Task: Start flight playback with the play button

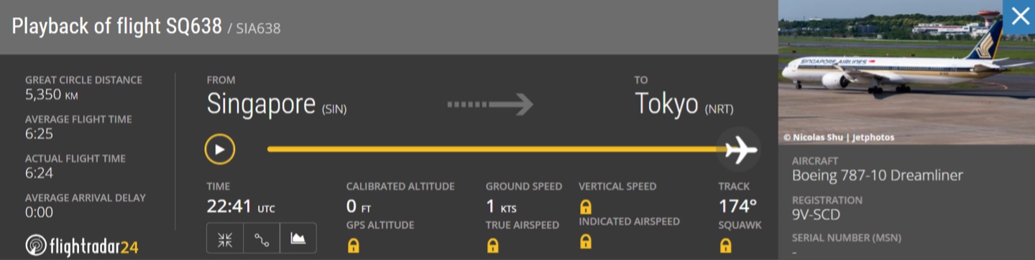Action: pos(220,150)
